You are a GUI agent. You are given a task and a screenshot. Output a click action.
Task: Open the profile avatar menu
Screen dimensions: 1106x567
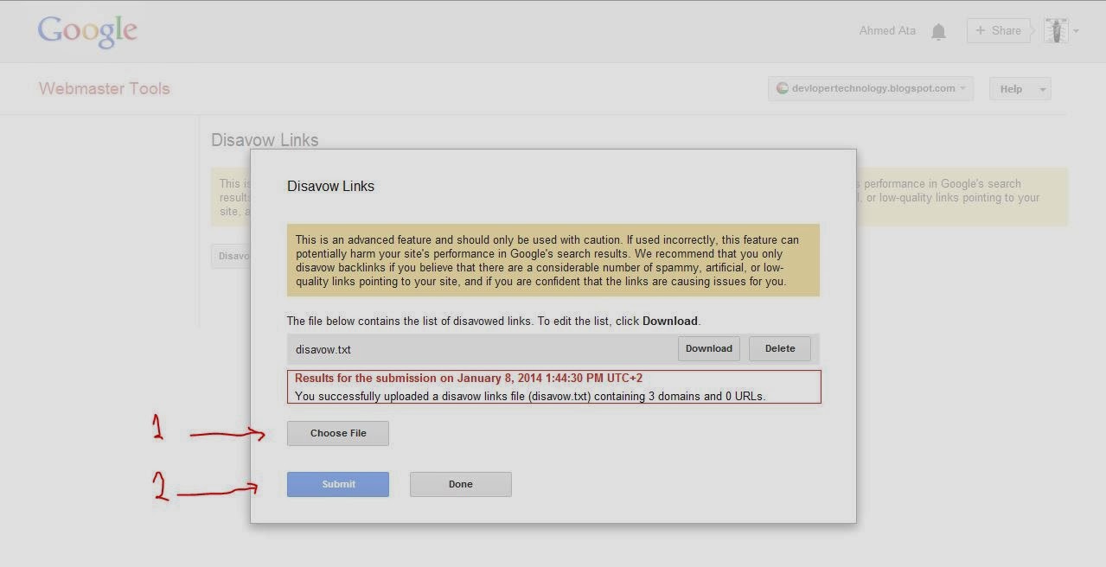pos(1061,31)
